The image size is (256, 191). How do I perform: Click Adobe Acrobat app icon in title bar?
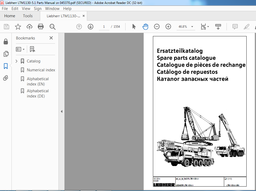pos(2,3)
